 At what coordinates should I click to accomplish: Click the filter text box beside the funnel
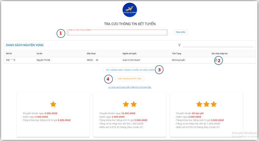click(218, 45)
